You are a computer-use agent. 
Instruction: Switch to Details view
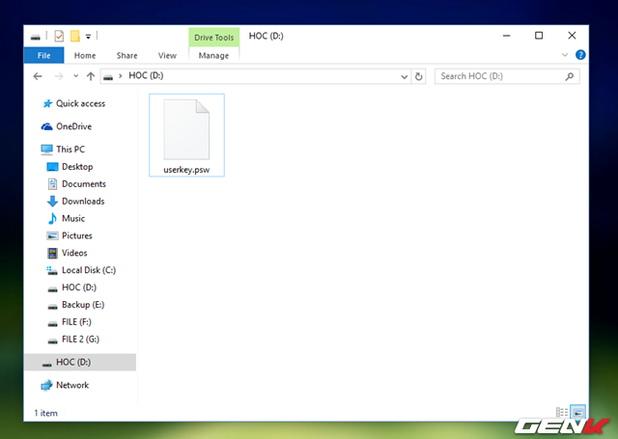pos(562,412)
